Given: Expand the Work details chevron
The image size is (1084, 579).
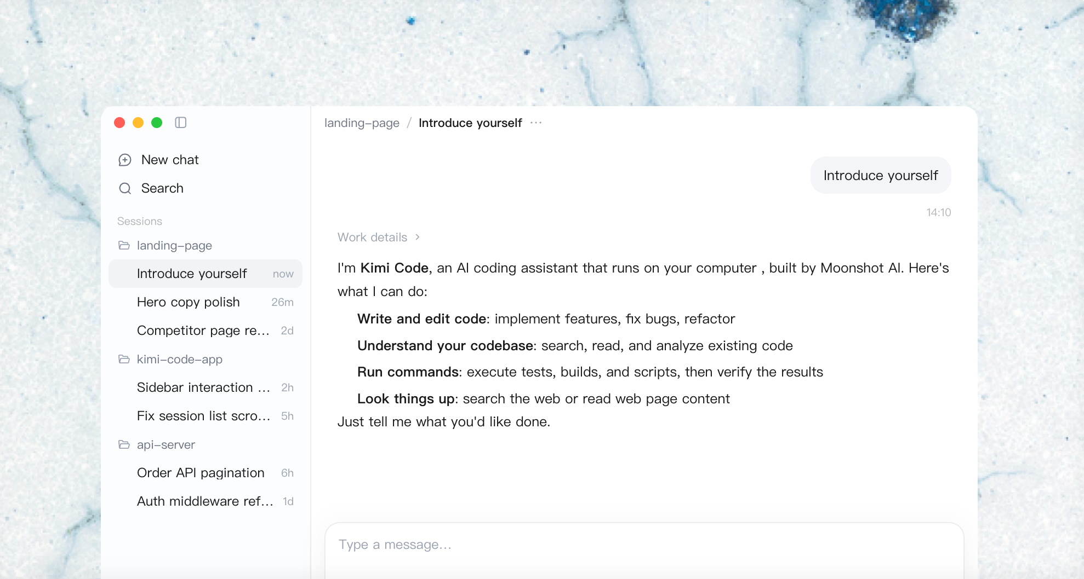Looking at the screenshot, I should click(418, 237).
